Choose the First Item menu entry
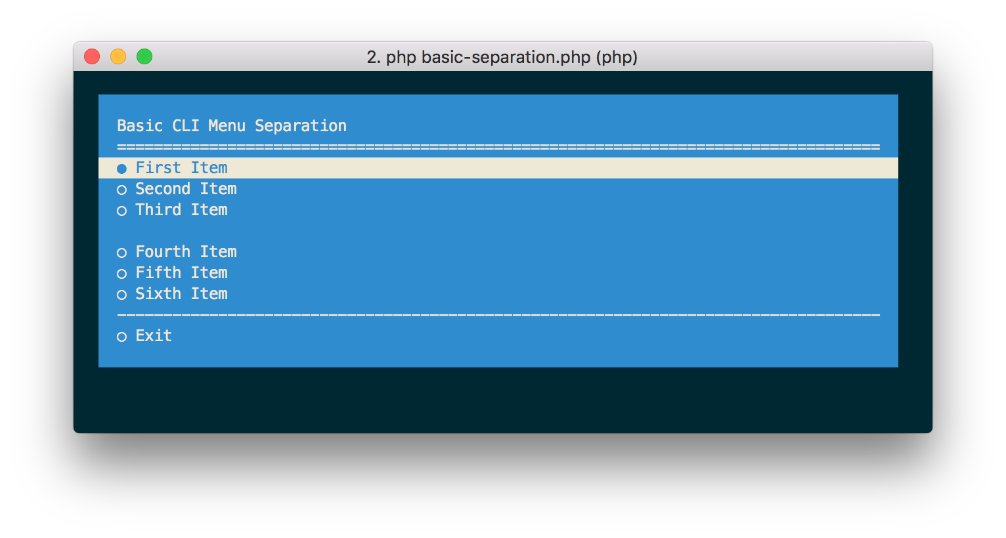Viewport: 1006px width, 538px height. 498,168
